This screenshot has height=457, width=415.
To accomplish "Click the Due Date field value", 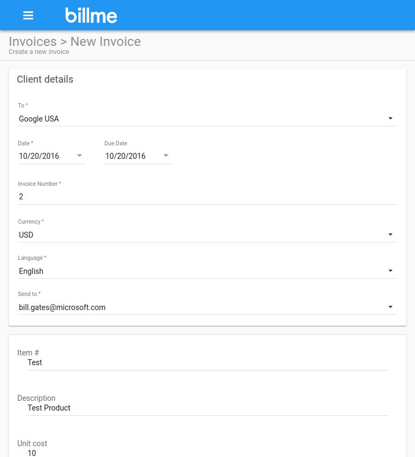I will coord(138,156).
